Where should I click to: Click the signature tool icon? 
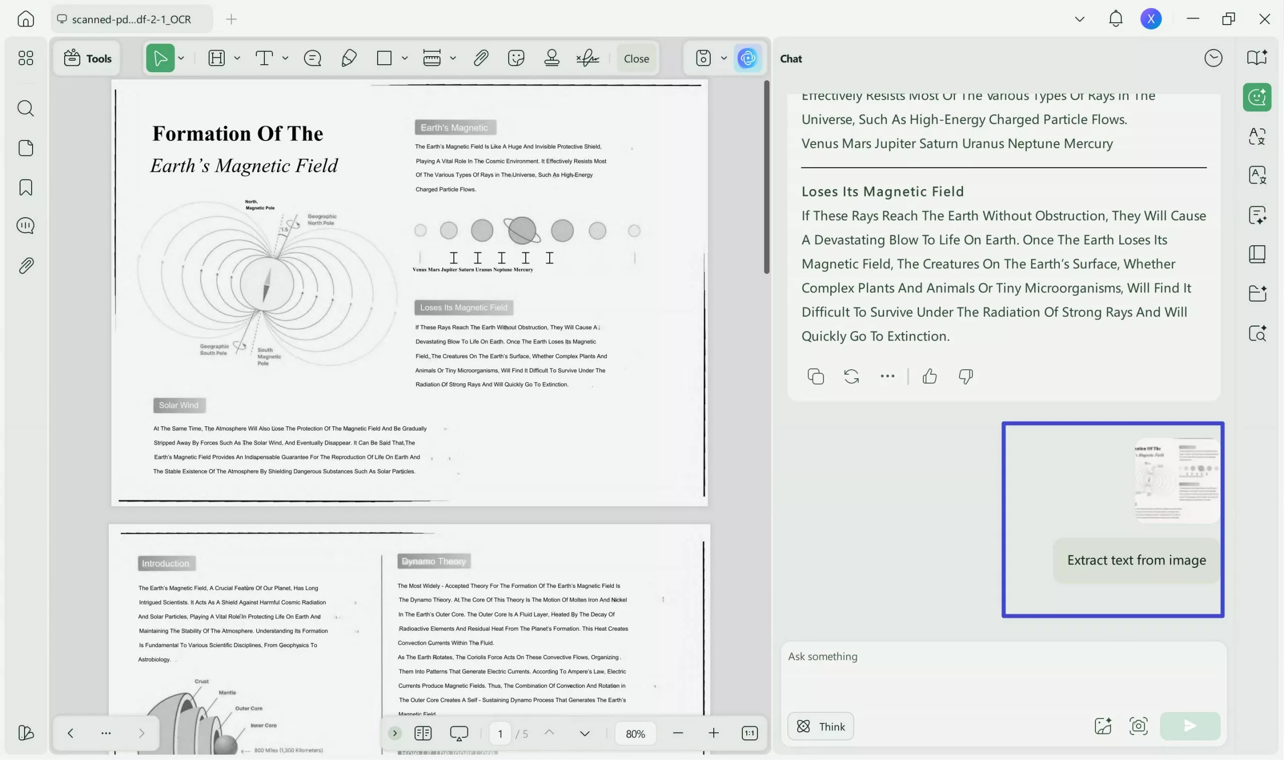pyautogui.click(x=588, y=58)
